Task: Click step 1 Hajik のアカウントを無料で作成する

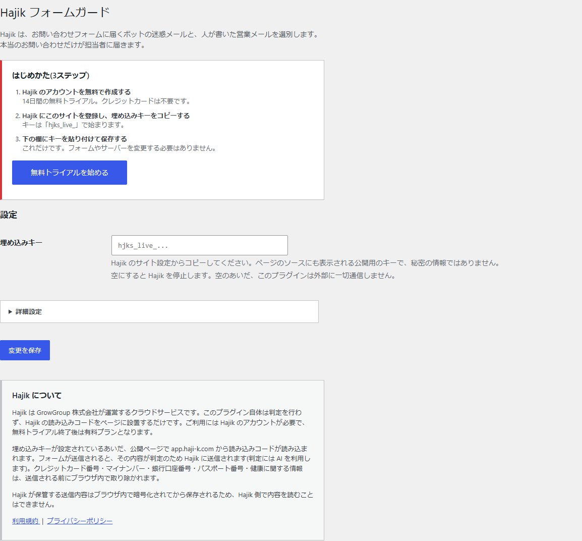Action: [77, 92]
